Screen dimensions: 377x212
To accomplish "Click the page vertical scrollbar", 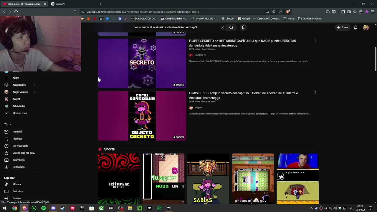I will (375, 59).
